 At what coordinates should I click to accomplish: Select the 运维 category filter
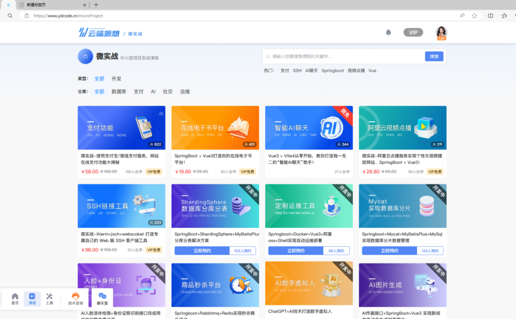pyautogui.click(x=185, y=91)
